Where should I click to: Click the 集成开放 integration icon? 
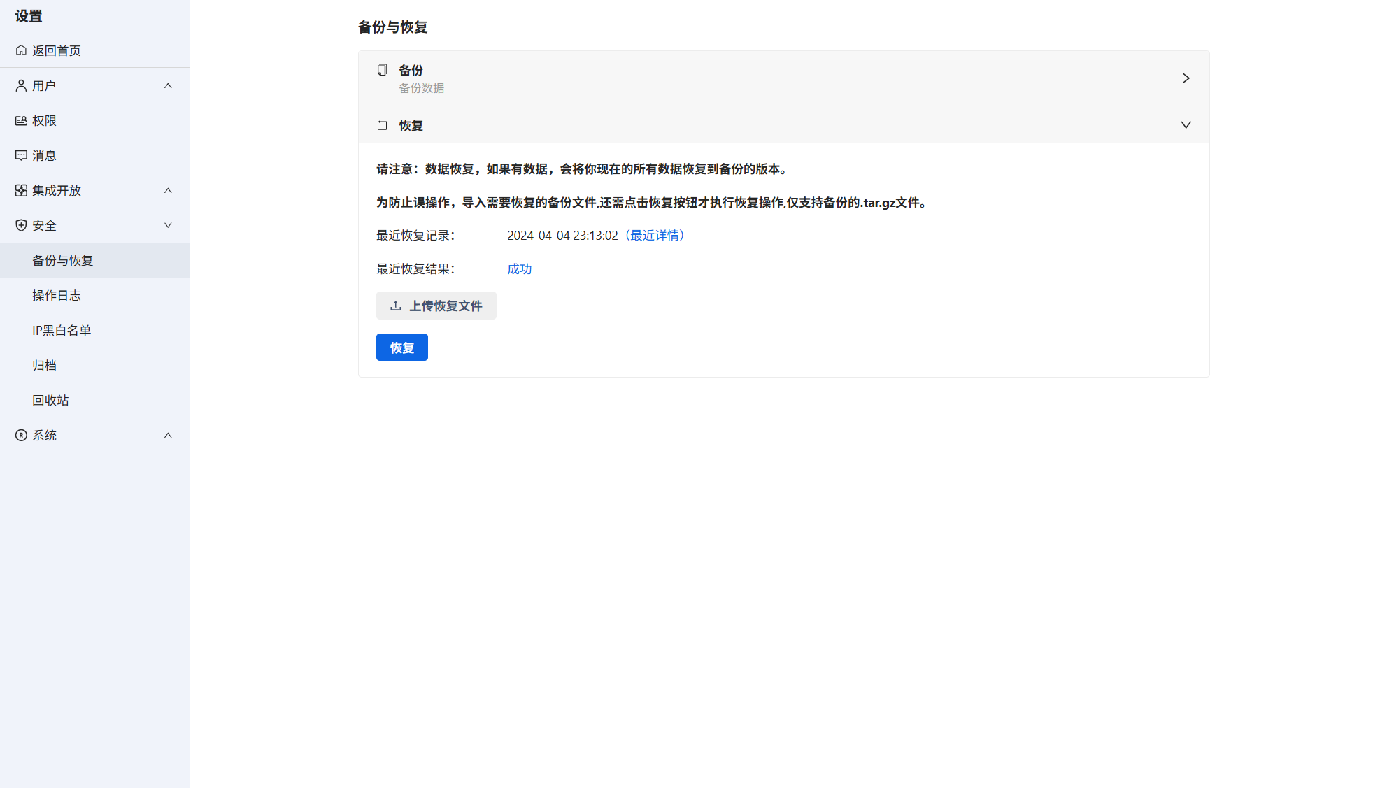21,190
